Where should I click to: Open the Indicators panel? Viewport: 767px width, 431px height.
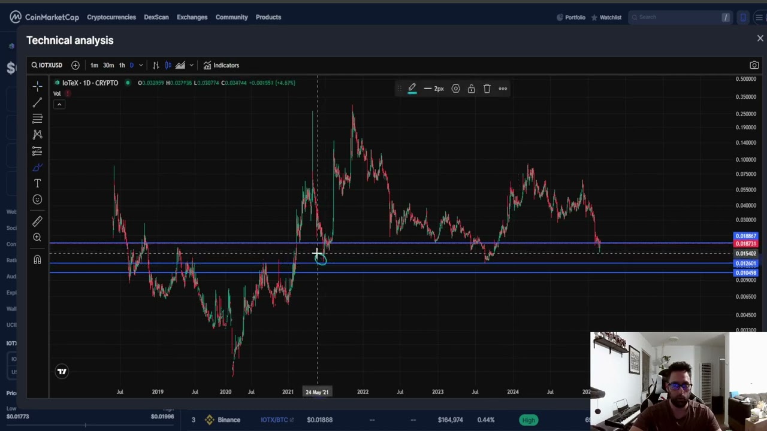pos(221,65)
